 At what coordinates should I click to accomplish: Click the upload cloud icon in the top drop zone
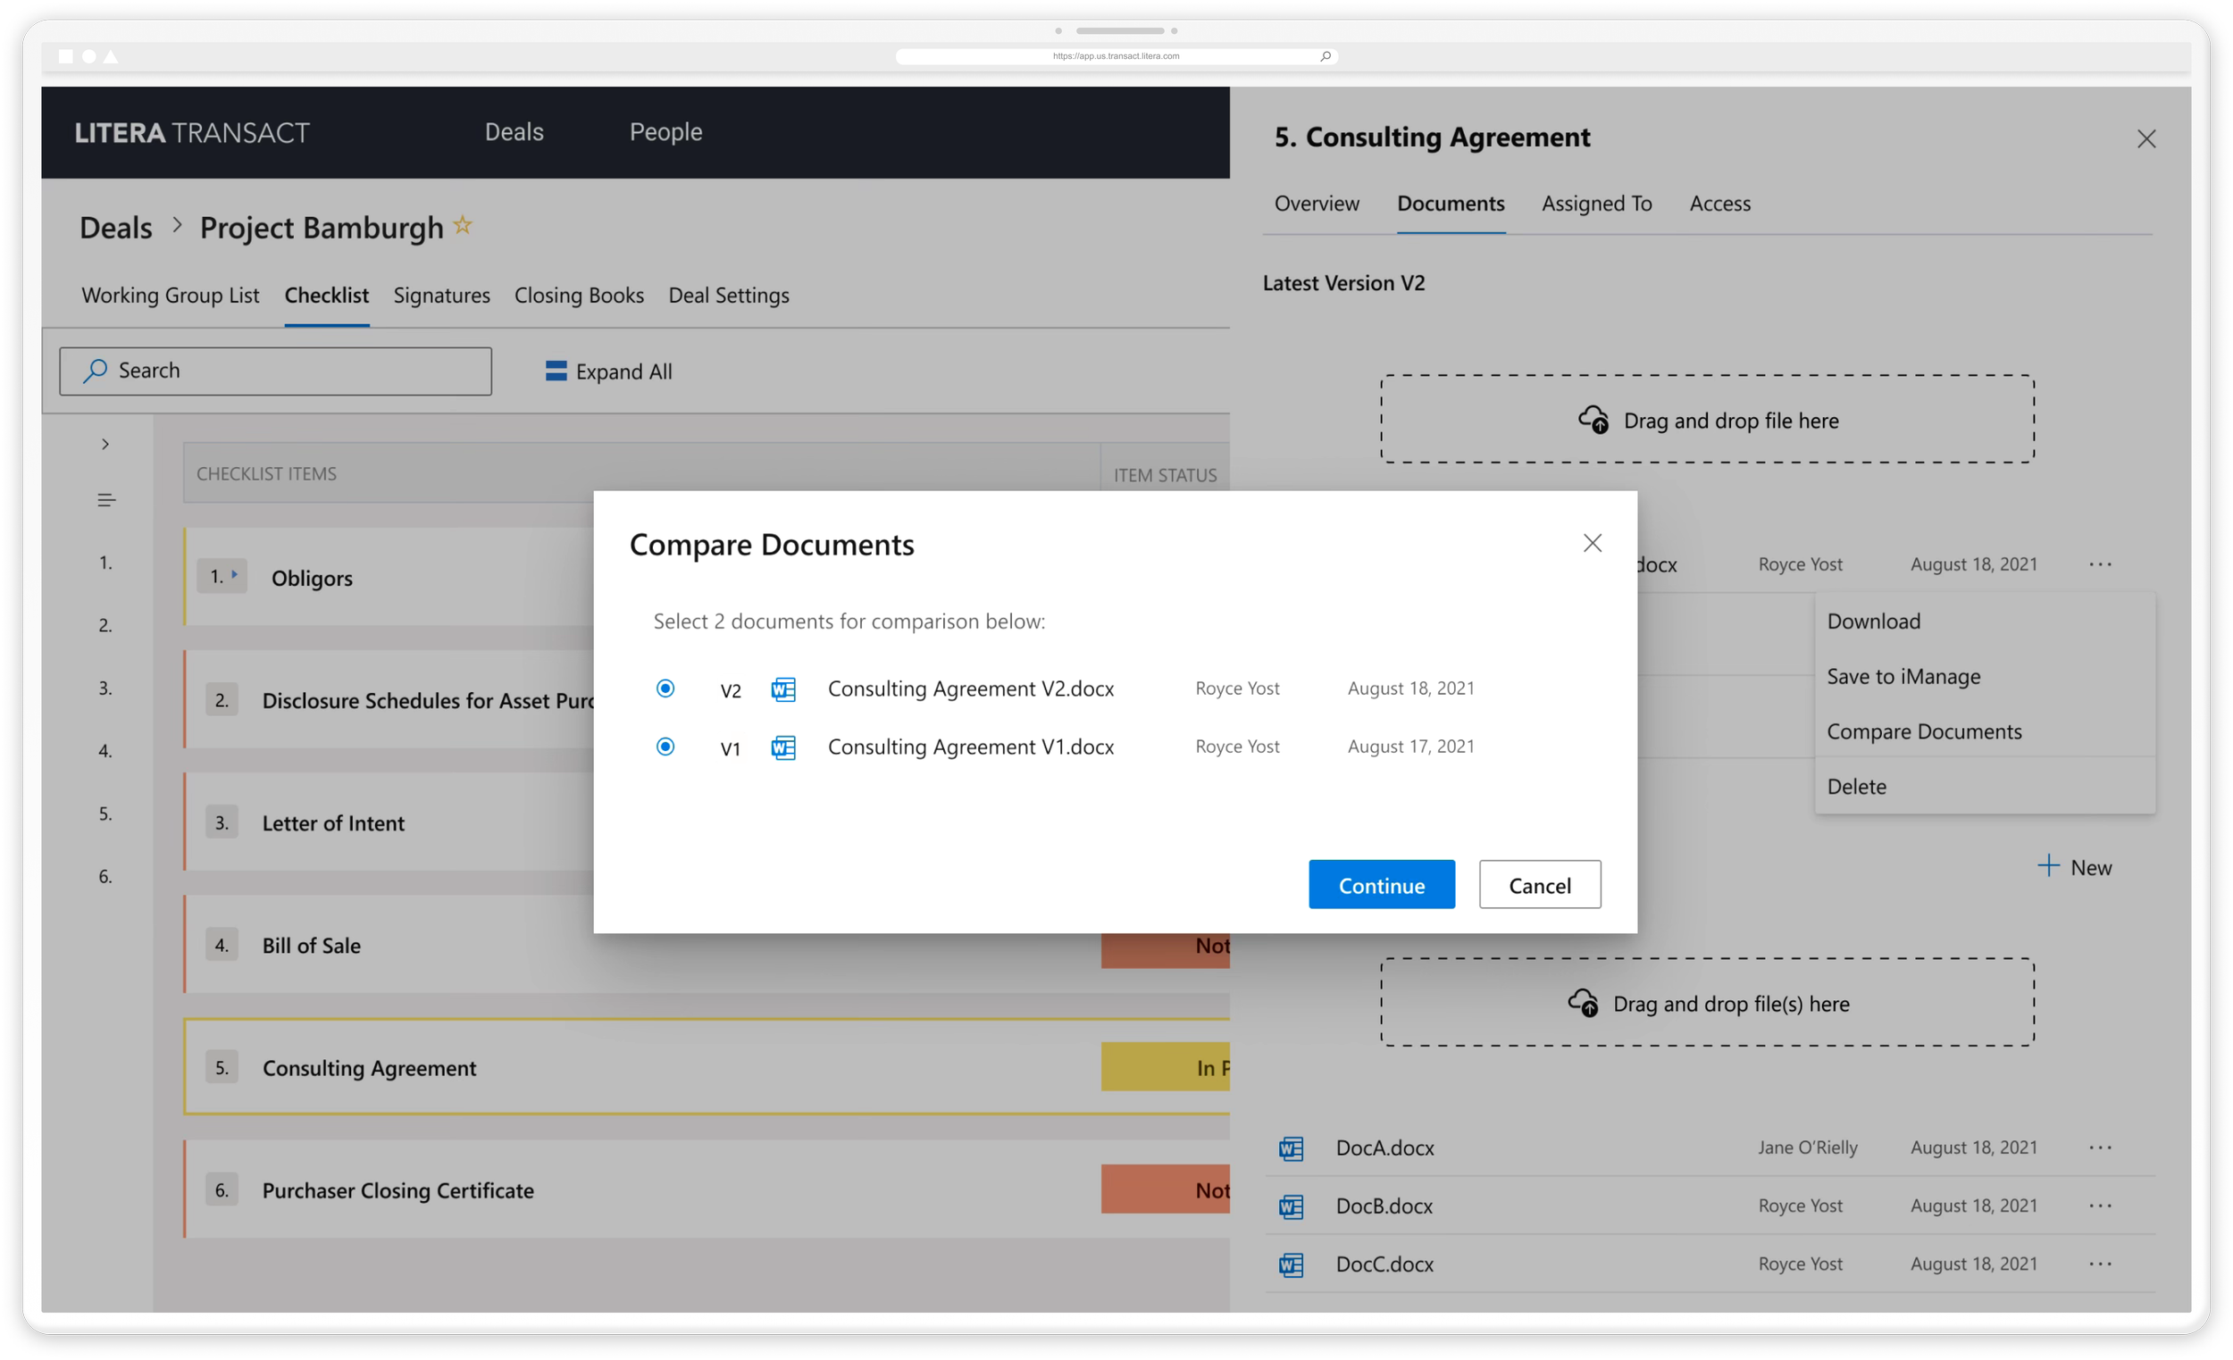point(1593,421)
